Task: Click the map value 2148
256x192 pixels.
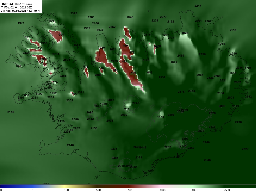Action: (x=11, y=112)
